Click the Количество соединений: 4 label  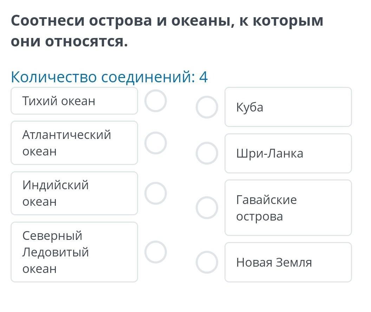(109, 77)
